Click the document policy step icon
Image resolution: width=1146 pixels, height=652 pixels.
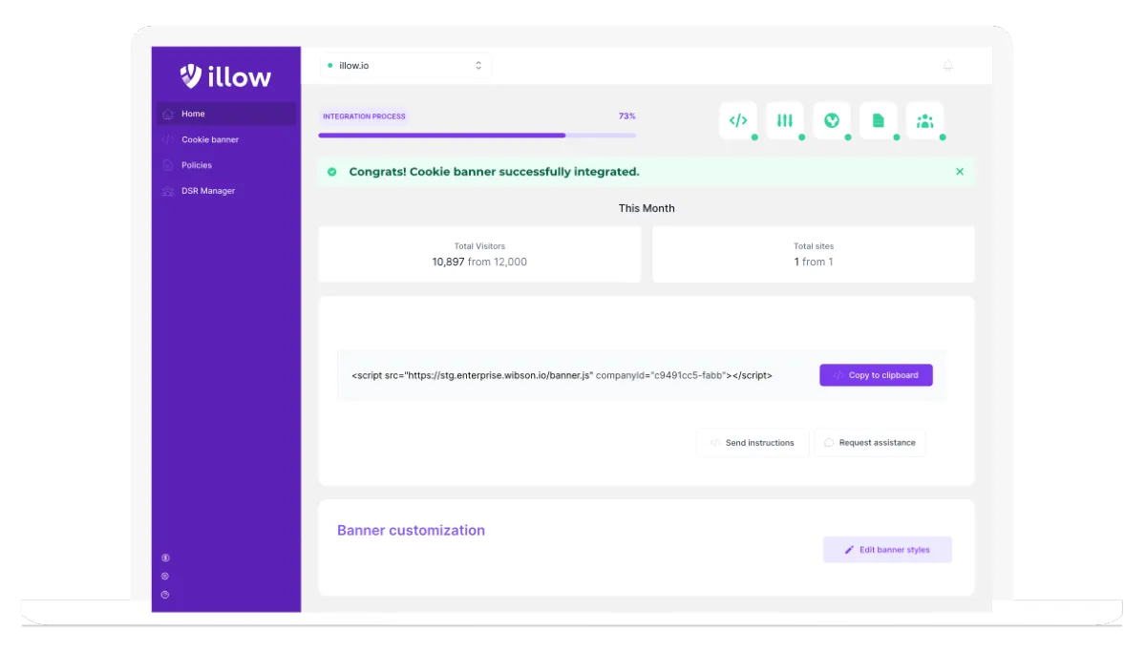tap(879, 120)
